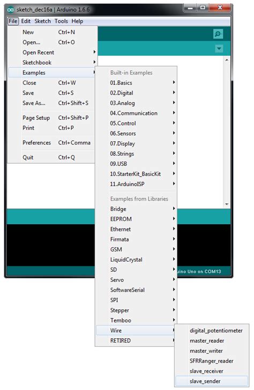Minimize the Arduino window
This screenshot has width=254, height=390.
(191, 7)
